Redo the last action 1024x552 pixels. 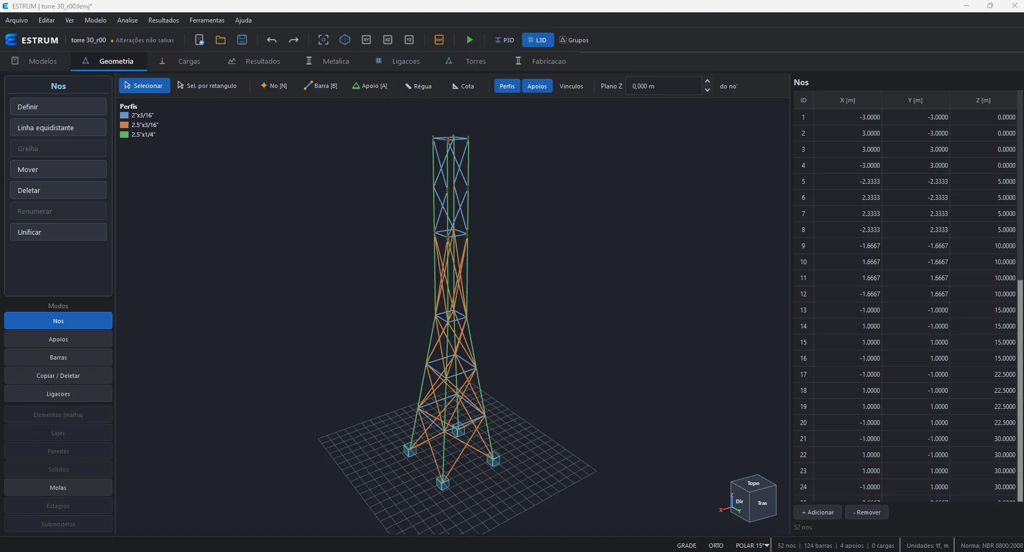coord(293,40)
